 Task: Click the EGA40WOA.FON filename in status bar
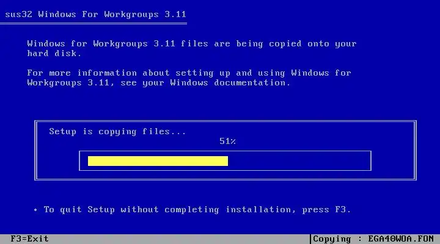tap(401, 239)
